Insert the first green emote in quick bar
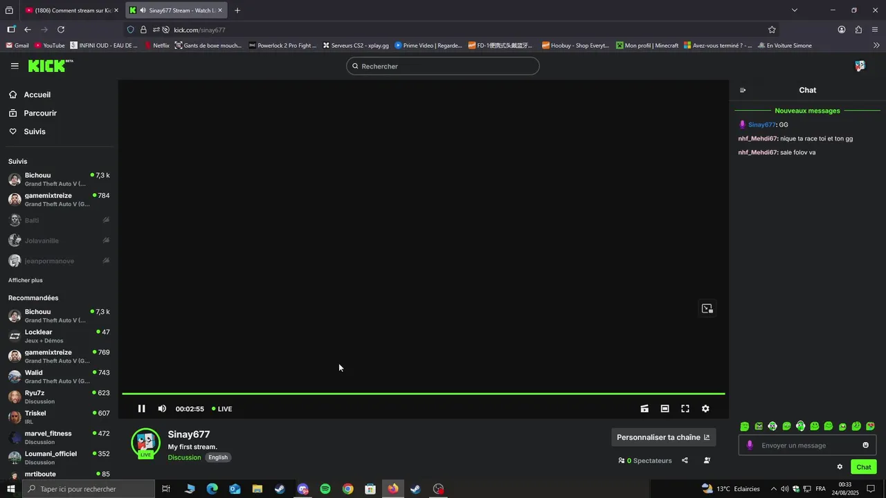Screen dimensions: 886x498 745,426
